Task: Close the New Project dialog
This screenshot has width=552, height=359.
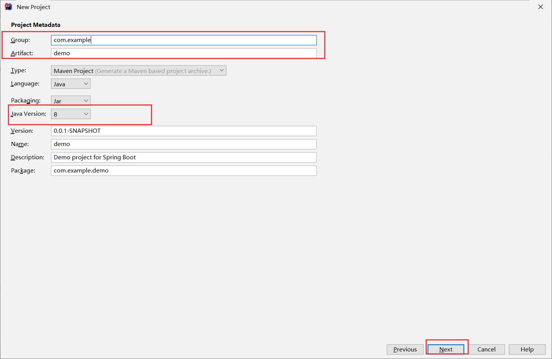Action: [x=541, y=7]
